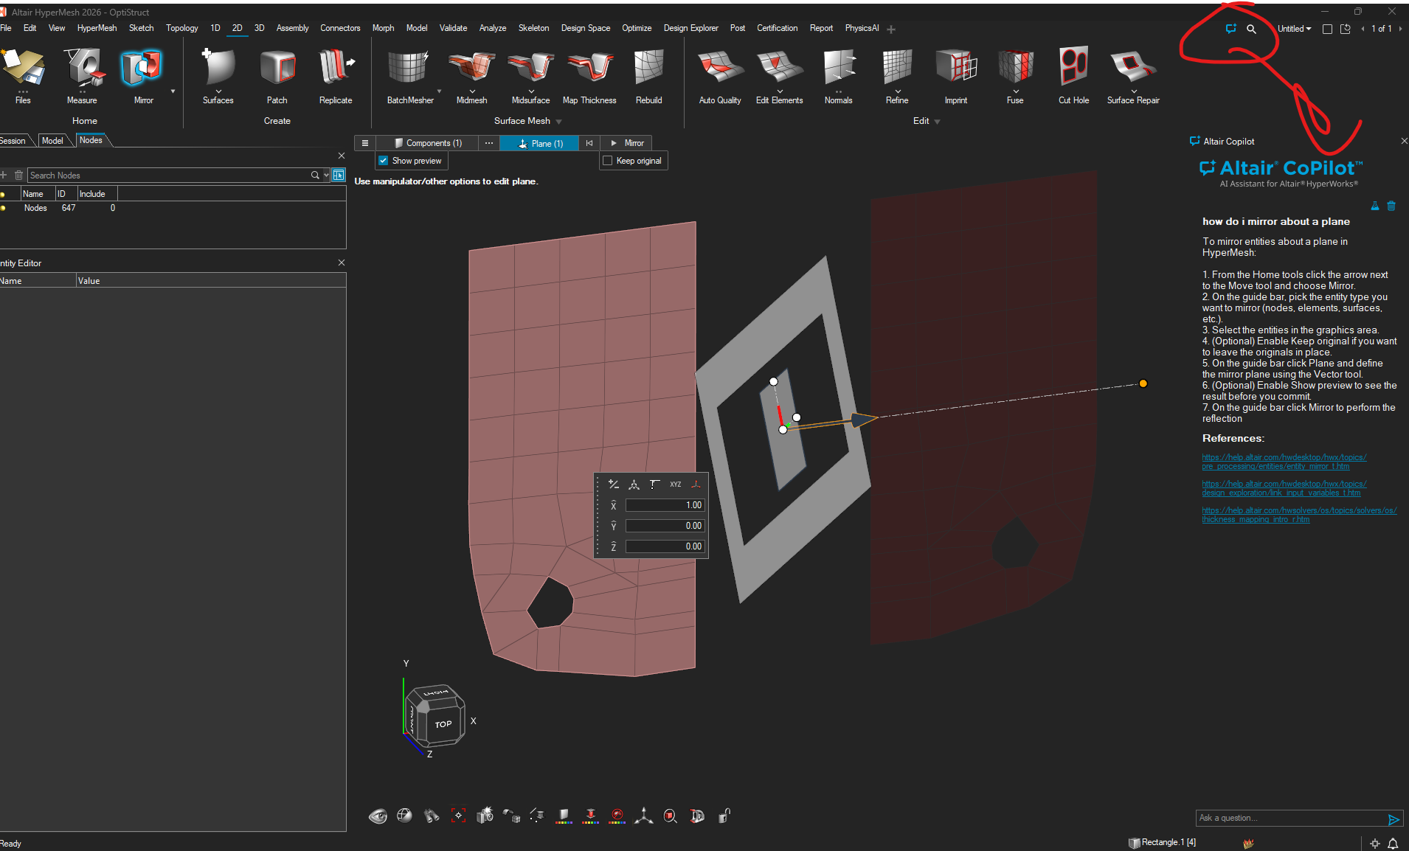Select the Imprint tool
Viewport: 1409px width, 851px height.
point(956,77)
